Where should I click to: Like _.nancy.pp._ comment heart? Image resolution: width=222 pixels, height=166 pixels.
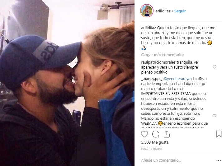click(215, 116)
